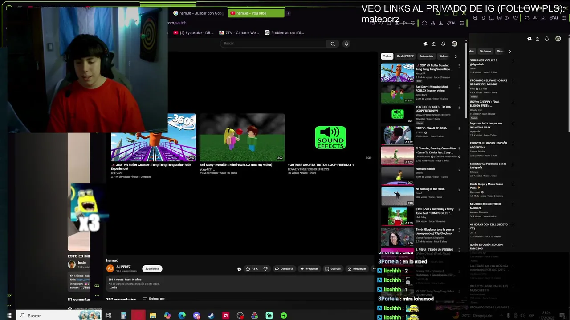Click the Preguntar button

pos(309,268)
